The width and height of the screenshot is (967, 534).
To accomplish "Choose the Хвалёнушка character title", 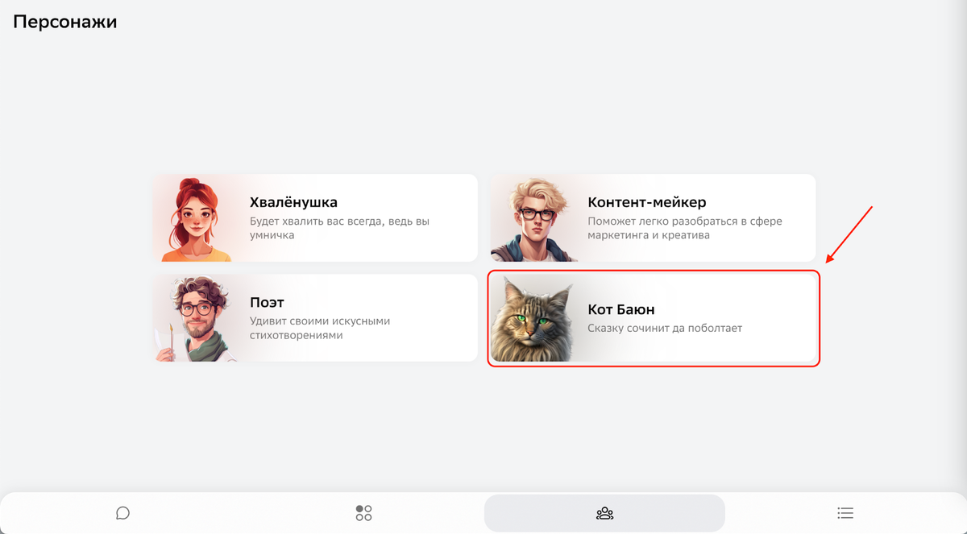I will coord(293,202).
